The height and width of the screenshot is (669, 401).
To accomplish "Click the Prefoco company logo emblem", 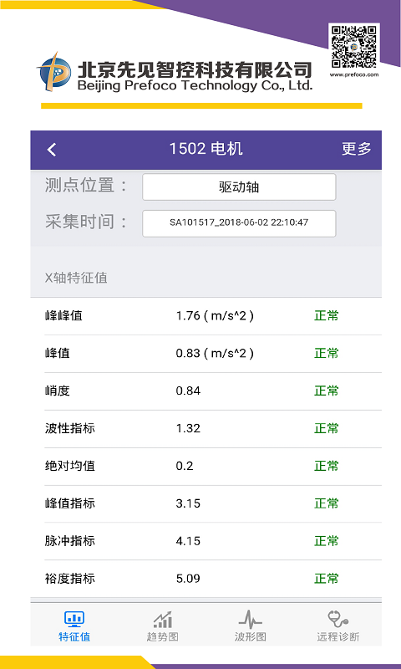I will click(x=54, y=72).
